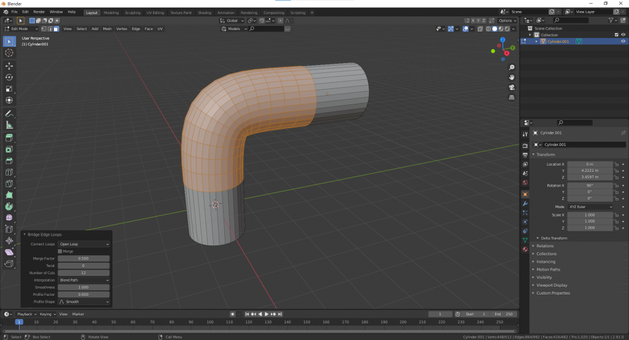The image size is (629, 340).
Task: Toggle Cylinder.001 visibility eye in outliner
Action: [623, 41]
